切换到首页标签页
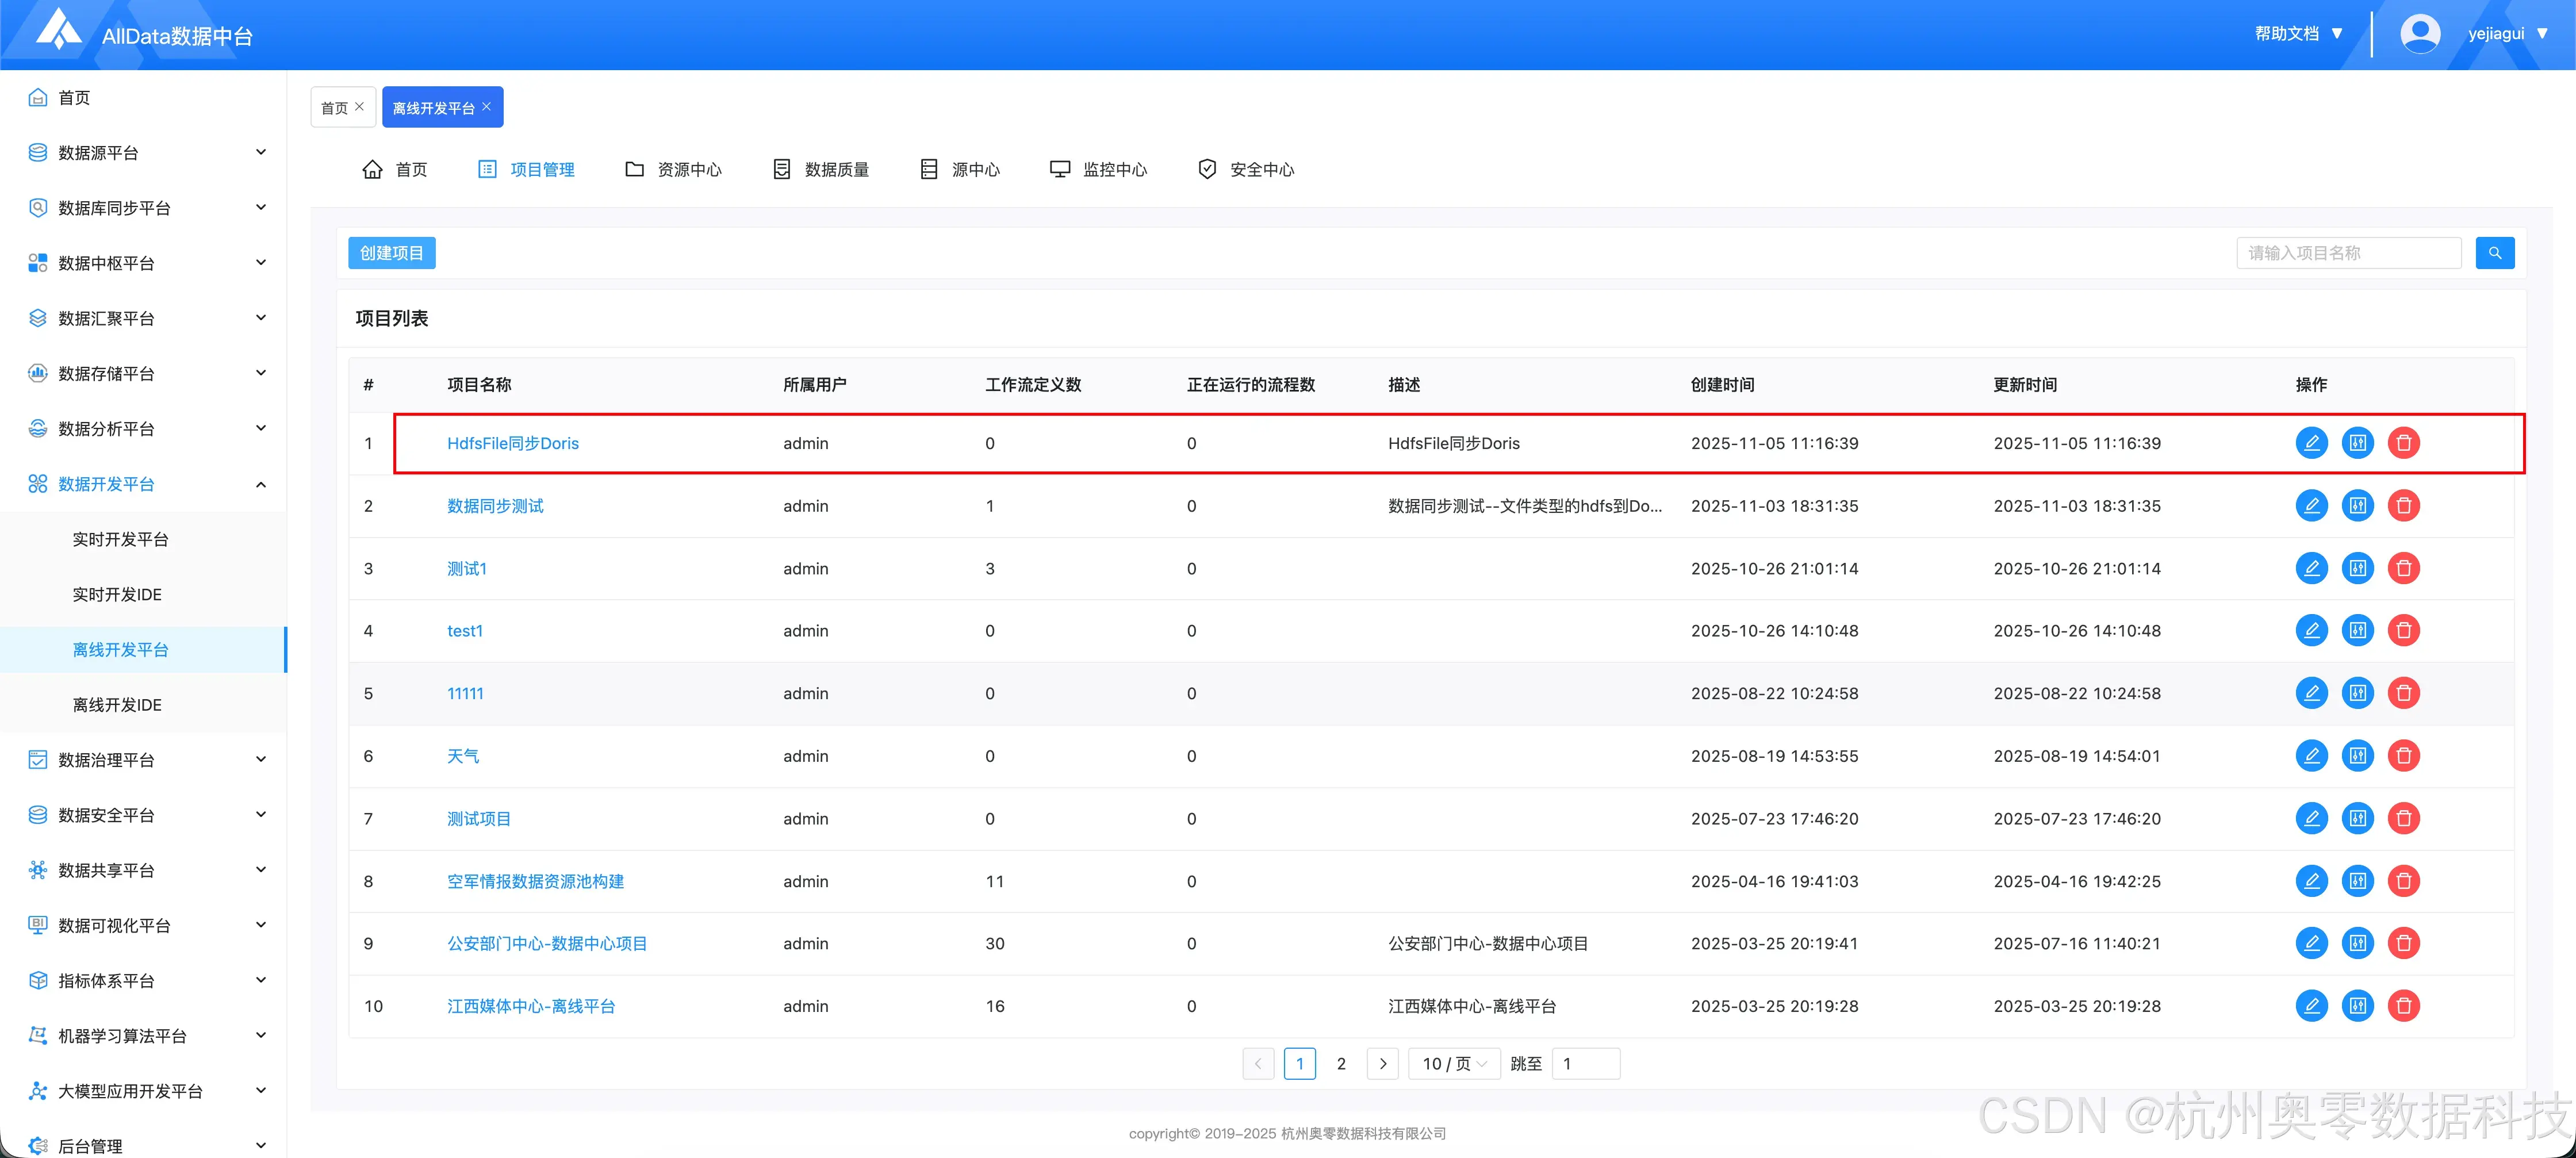The height and width of the screenshot is (1158, 2576). pyautogui.click(x=336, y=107)
